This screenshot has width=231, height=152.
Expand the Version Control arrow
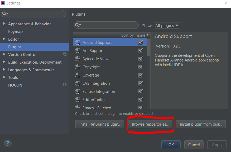4,54
